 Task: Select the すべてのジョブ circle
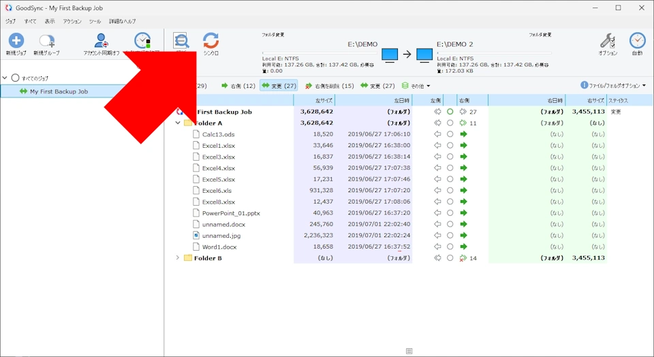click(16, 78)
